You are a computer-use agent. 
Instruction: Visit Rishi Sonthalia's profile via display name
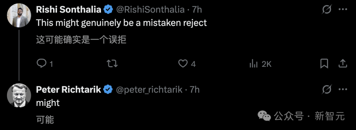[x=69, y=10]
